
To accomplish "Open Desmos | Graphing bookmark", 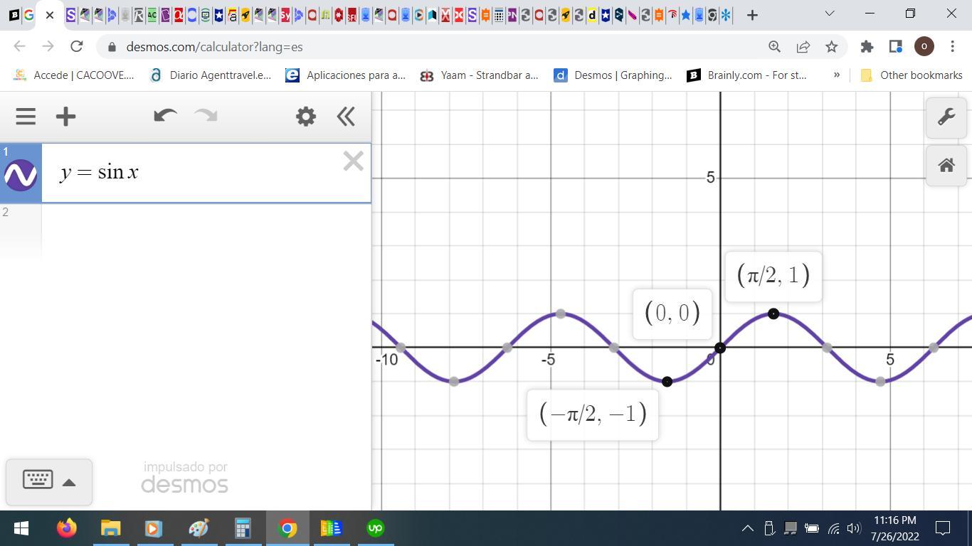I will click(613, 75).
